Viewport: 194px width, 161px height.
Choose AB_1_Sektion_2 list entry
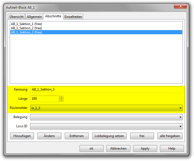(x=27, y=28)
